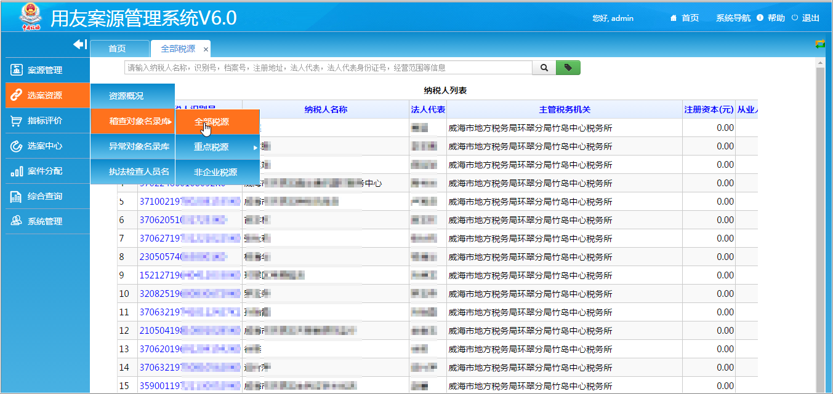
Task: Click the green tag button
Action: 568,68
